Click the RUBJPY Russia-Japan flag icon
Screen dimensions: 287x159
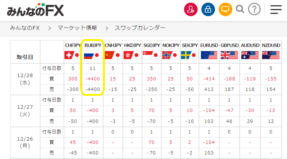(93, 55)
